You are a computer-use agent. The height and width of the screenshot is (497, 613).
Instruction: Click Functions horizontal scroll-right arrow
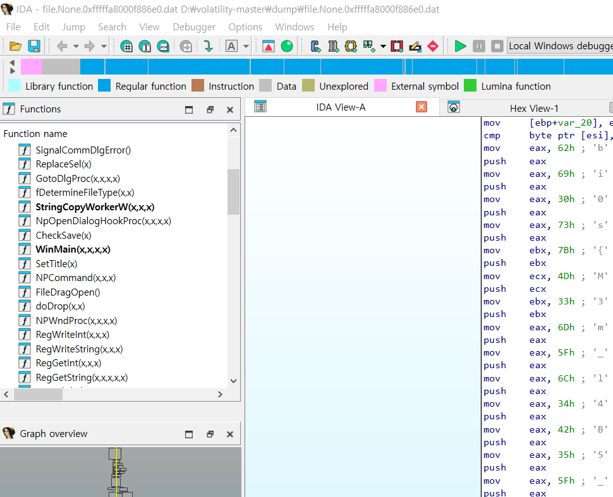[220, 395]
